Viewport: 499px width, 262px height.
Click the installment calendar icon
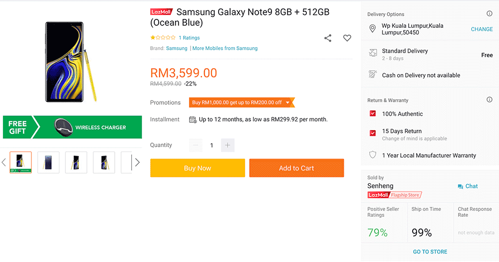coord(193,119)
